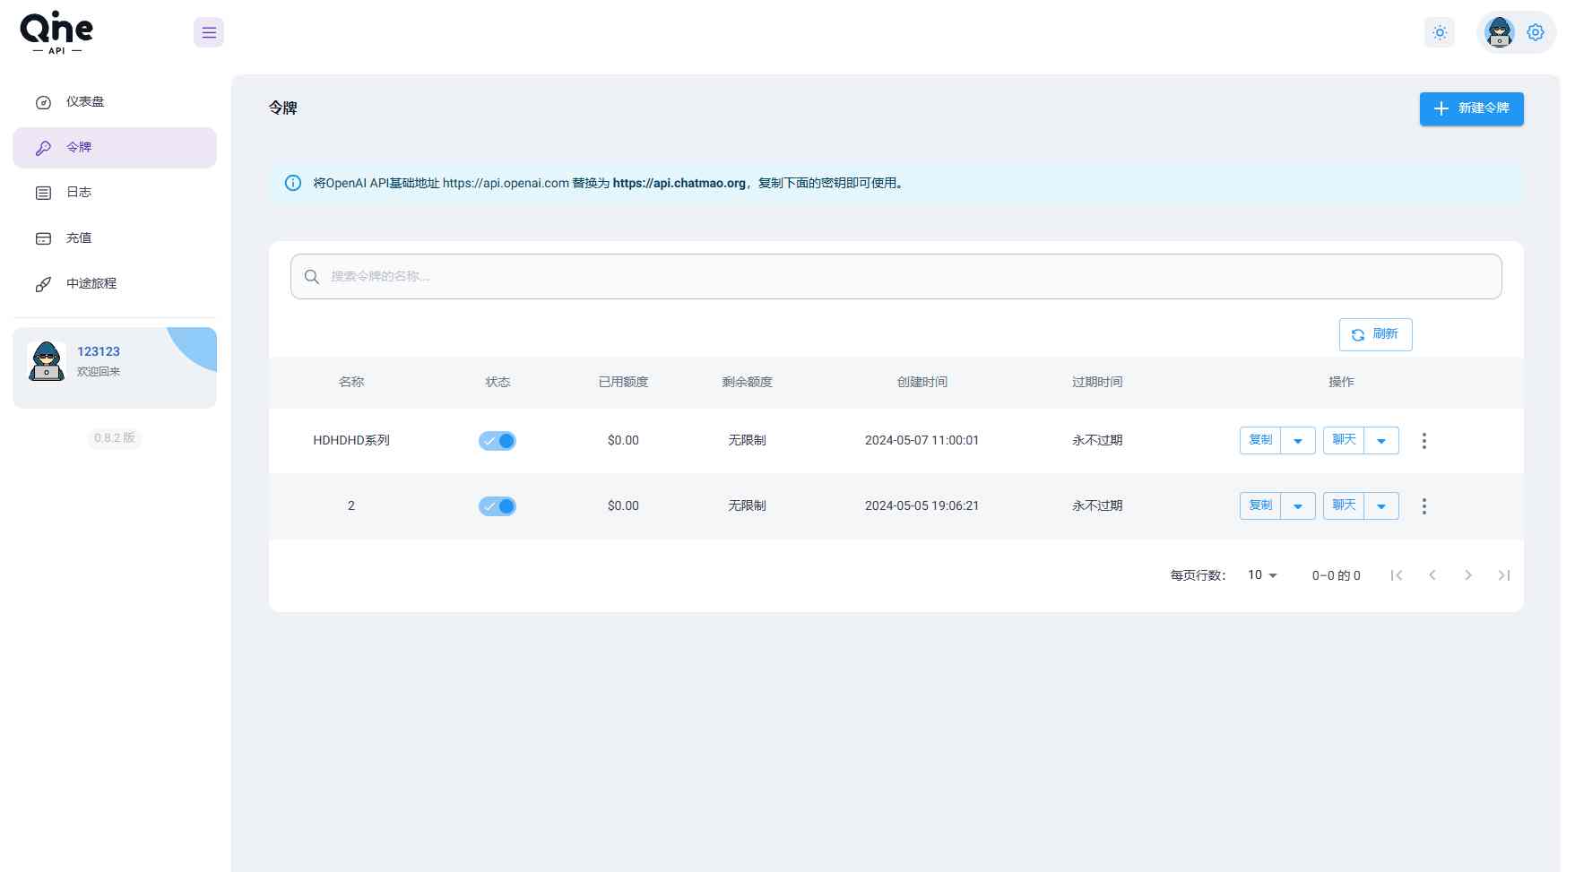Open the rows per page dropdown
The height and width of the screenshot is (872, 1575).
point(1262,575)
